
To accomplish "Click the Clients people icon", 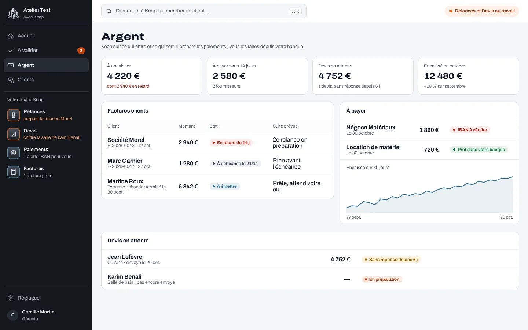I will [x=11, y=80].
